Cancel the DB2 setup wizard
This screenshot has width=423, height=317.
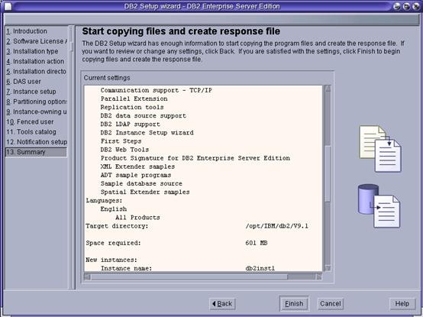pos(330,304)
